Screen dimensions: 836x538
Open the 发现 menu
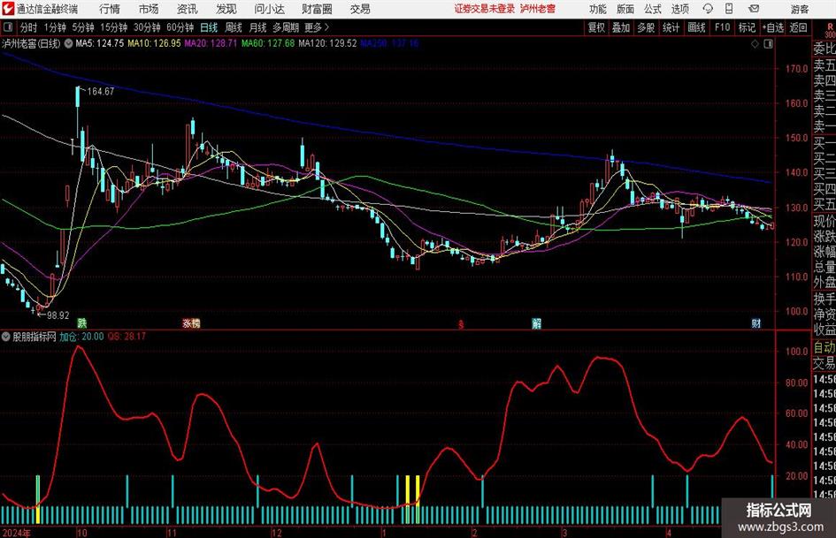[226, 9]
